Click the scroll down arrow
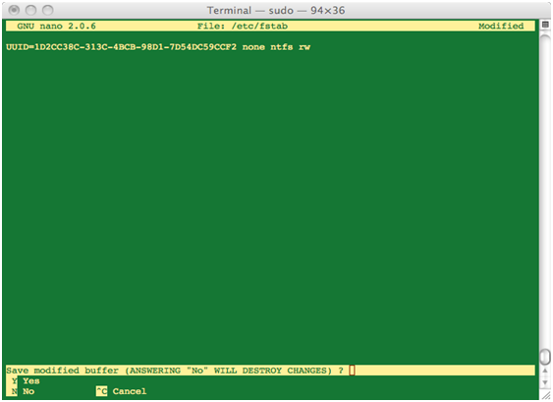This screenshot has height=402, width=553. (545, 383)
